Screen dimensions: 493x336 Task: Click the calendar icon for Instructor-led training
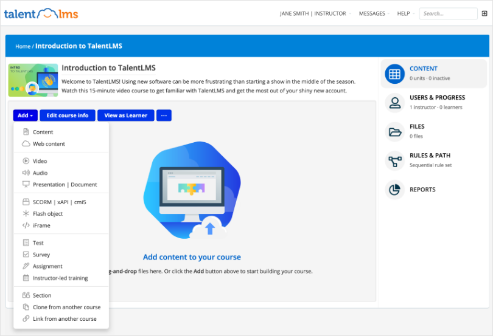point(26,278)
